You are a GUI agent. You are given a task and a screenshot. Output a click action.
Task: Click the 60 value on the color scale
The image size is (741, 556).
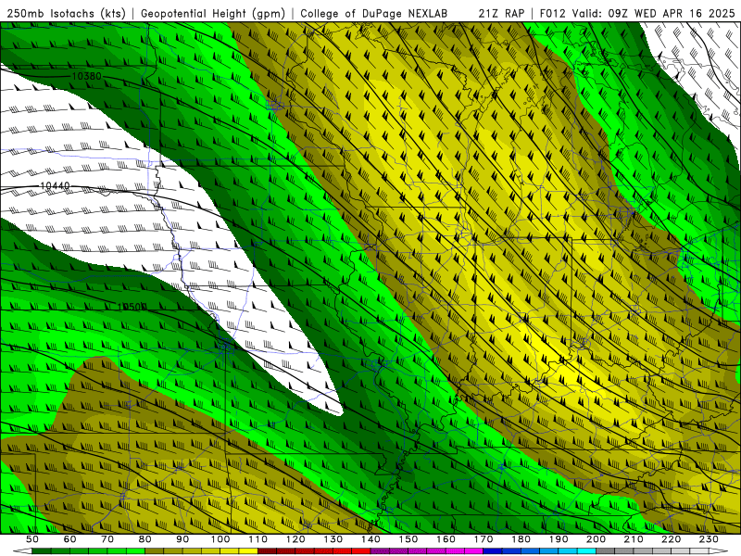coord(70,539)
